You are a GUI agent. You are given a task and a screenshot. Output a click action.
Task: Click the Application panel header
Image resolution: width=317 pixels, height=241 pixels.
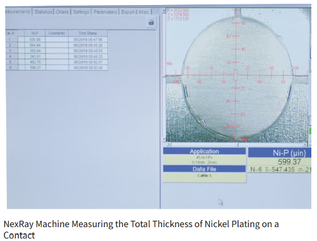(x=204, y=151)
